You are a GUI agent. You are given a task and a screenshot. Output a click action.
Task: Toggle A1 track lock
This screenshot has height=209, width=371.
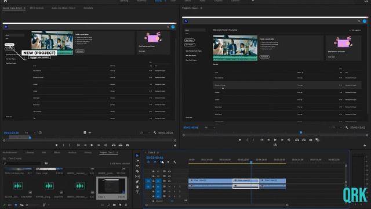(153, 186)
